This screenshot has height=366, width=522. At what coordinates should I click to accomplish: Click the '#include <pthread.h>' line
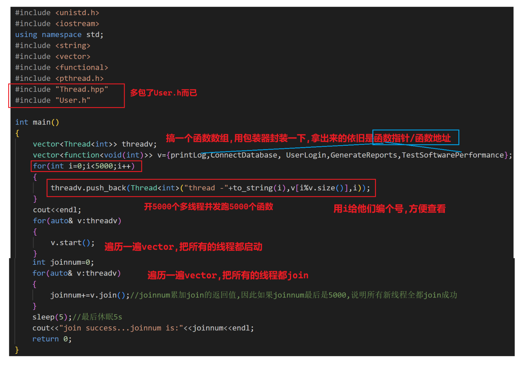59,78
